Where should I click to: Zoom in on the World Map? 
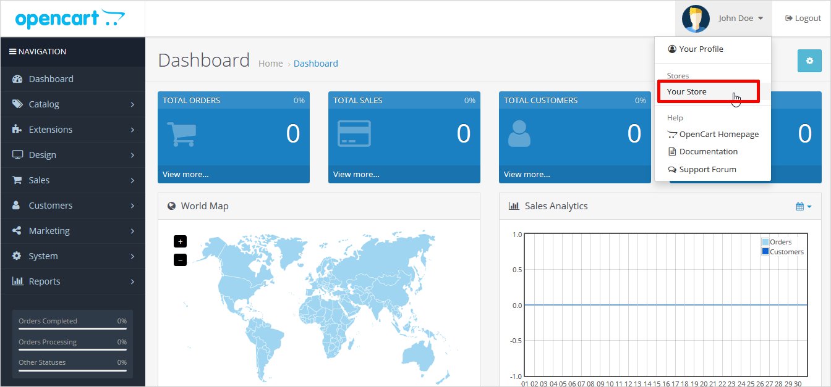[180, 241]
